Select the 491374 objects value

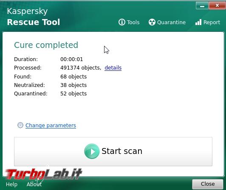(81, 68)
